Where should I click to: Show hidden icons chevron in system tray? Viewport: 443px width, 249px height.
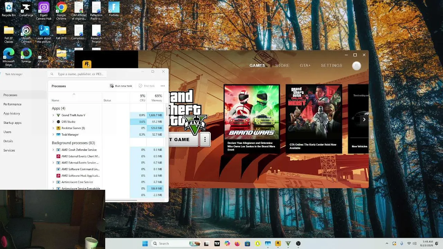click(x=387, y=243)
